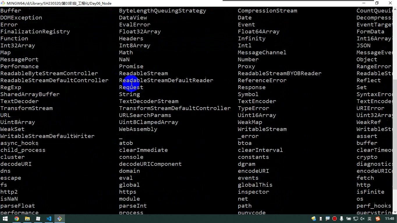The height and width of the screenshot is (223, 397).
Task: Click the parseFloat entry
Action: [x=18, y=206]
